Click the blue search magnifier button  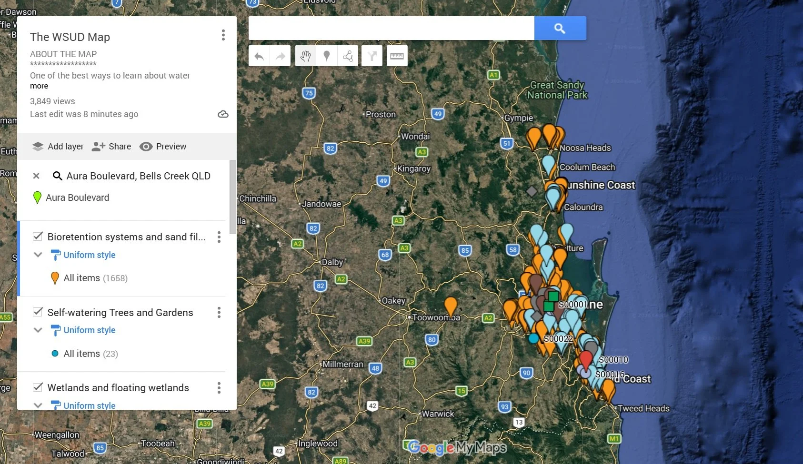pos(560,28)
